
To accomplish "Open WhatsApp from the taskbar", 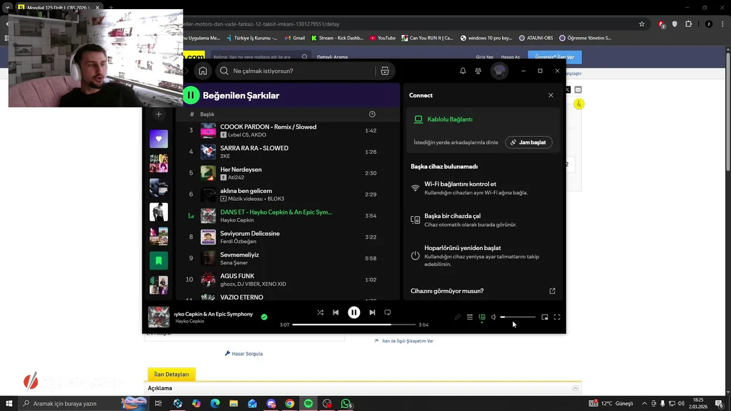I will pos(346,404).
